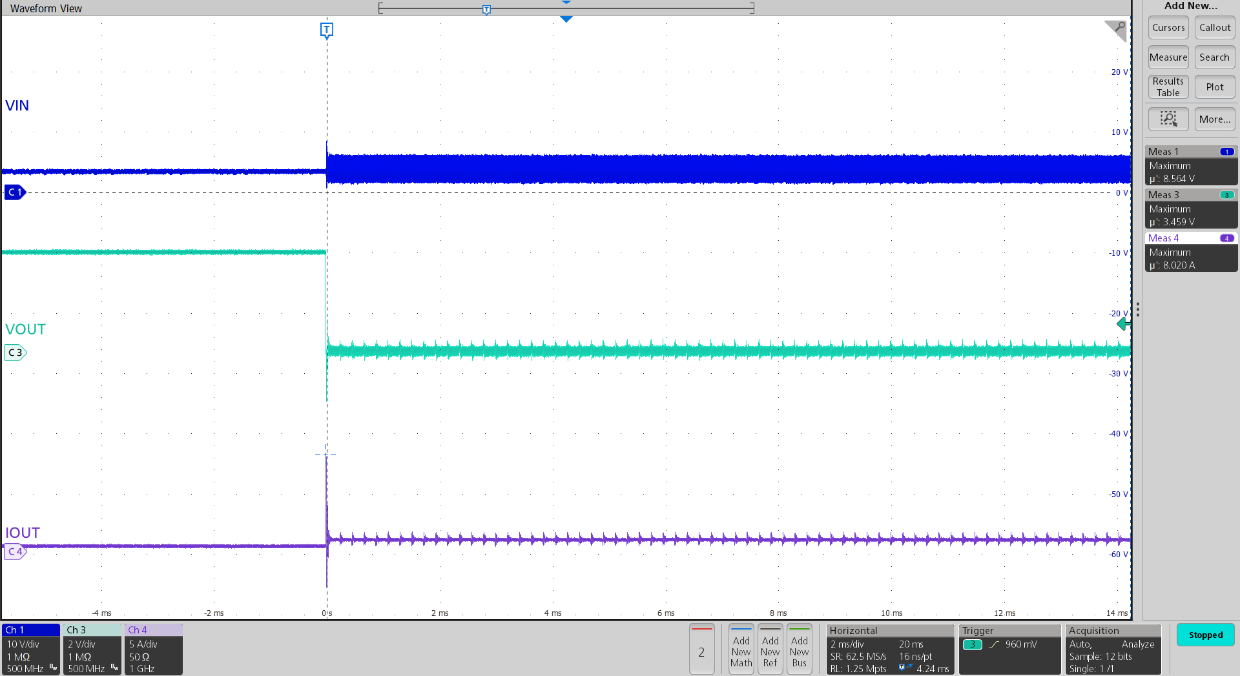Open the Trigger settings badge

pos(1010,649)
